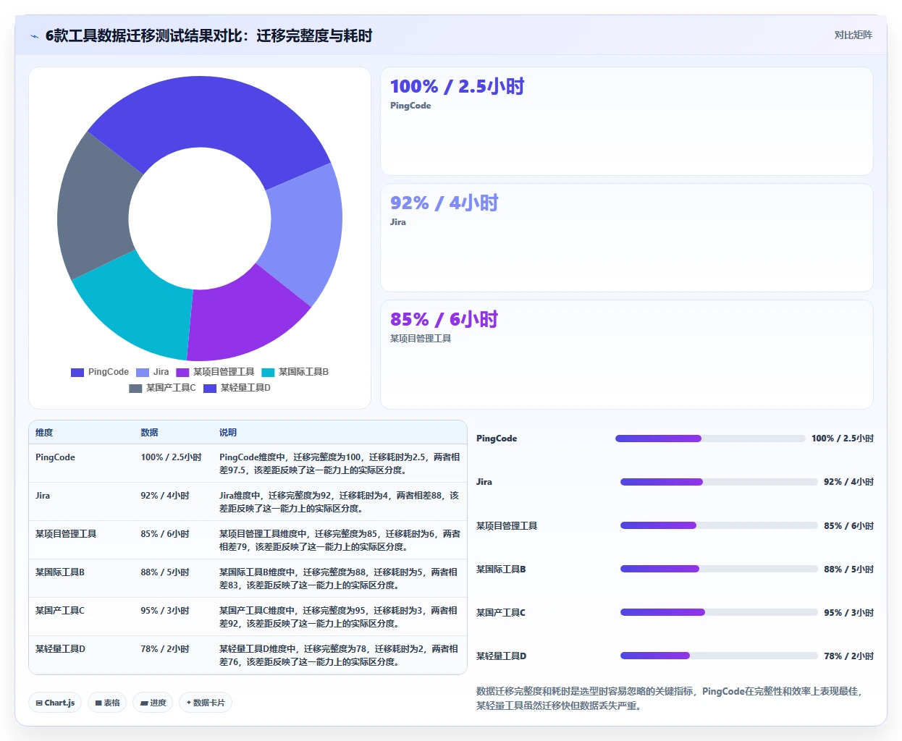Click the 88% / 5小时 value beside progress bar
This screenshot has height=741, width=902.
coord(848,569)
